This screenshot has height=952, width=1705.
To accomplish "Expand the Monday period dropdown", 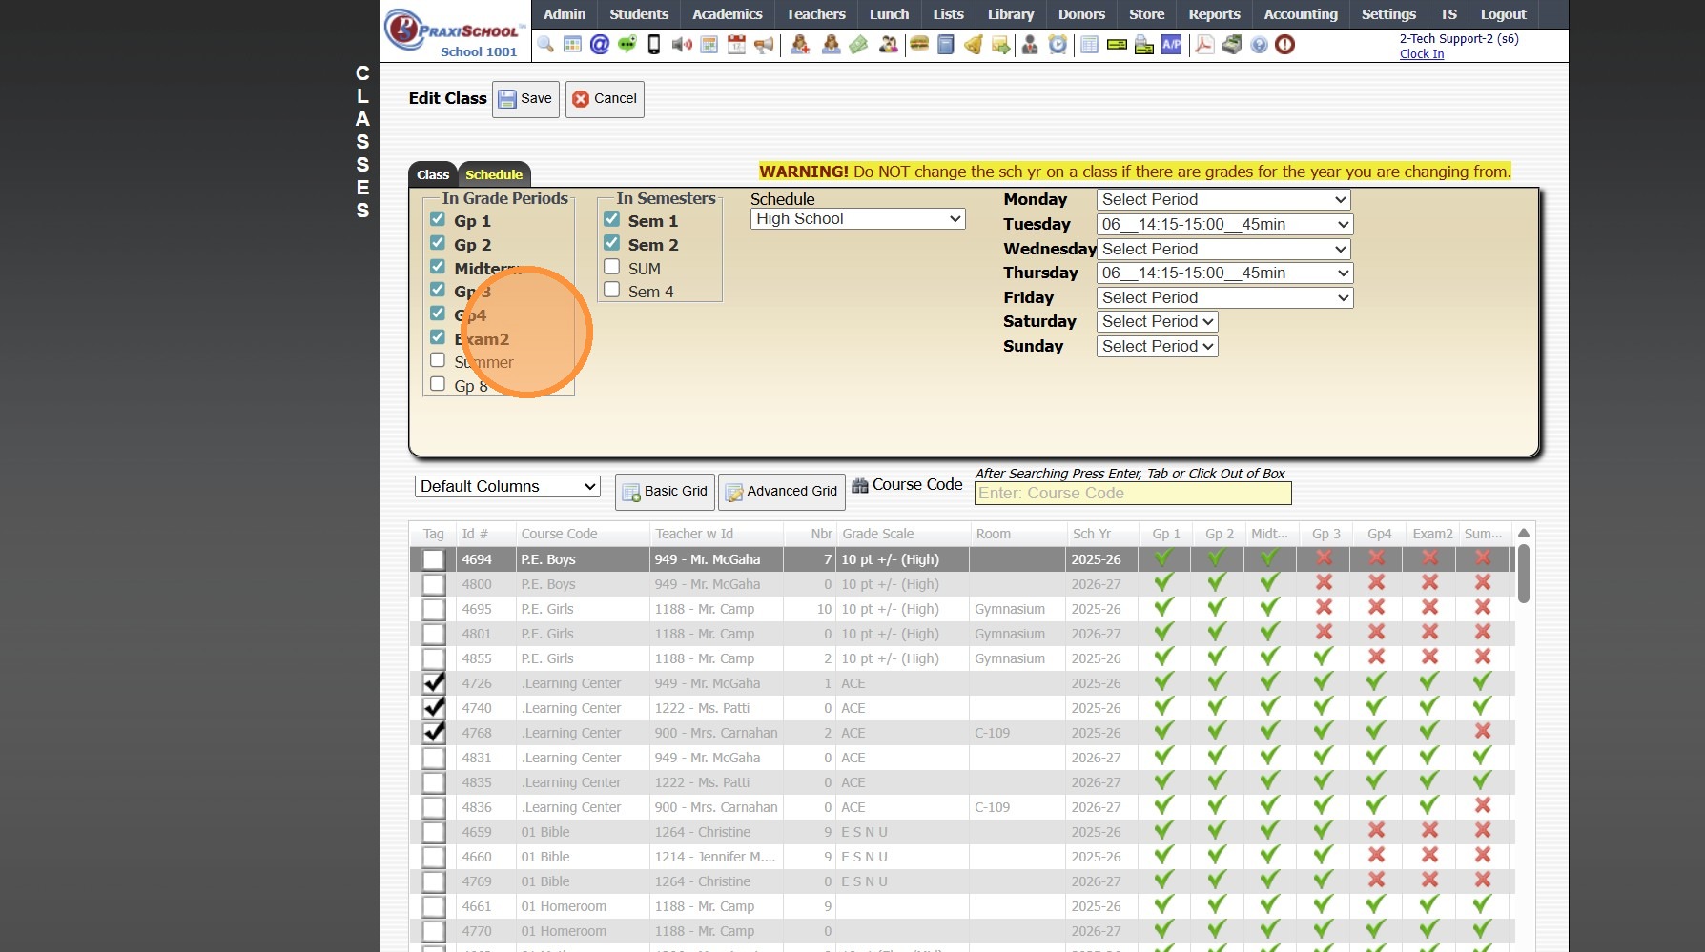I will coord(1223,200).
